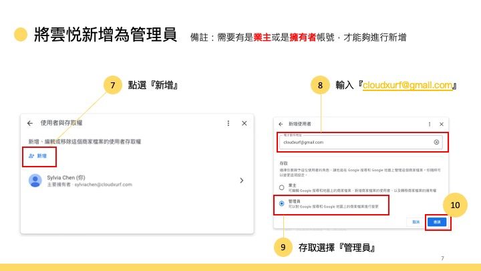481x271 pixels.
Task: Click Sylvia Chen's profile avatar
Action: coord(36,181)
